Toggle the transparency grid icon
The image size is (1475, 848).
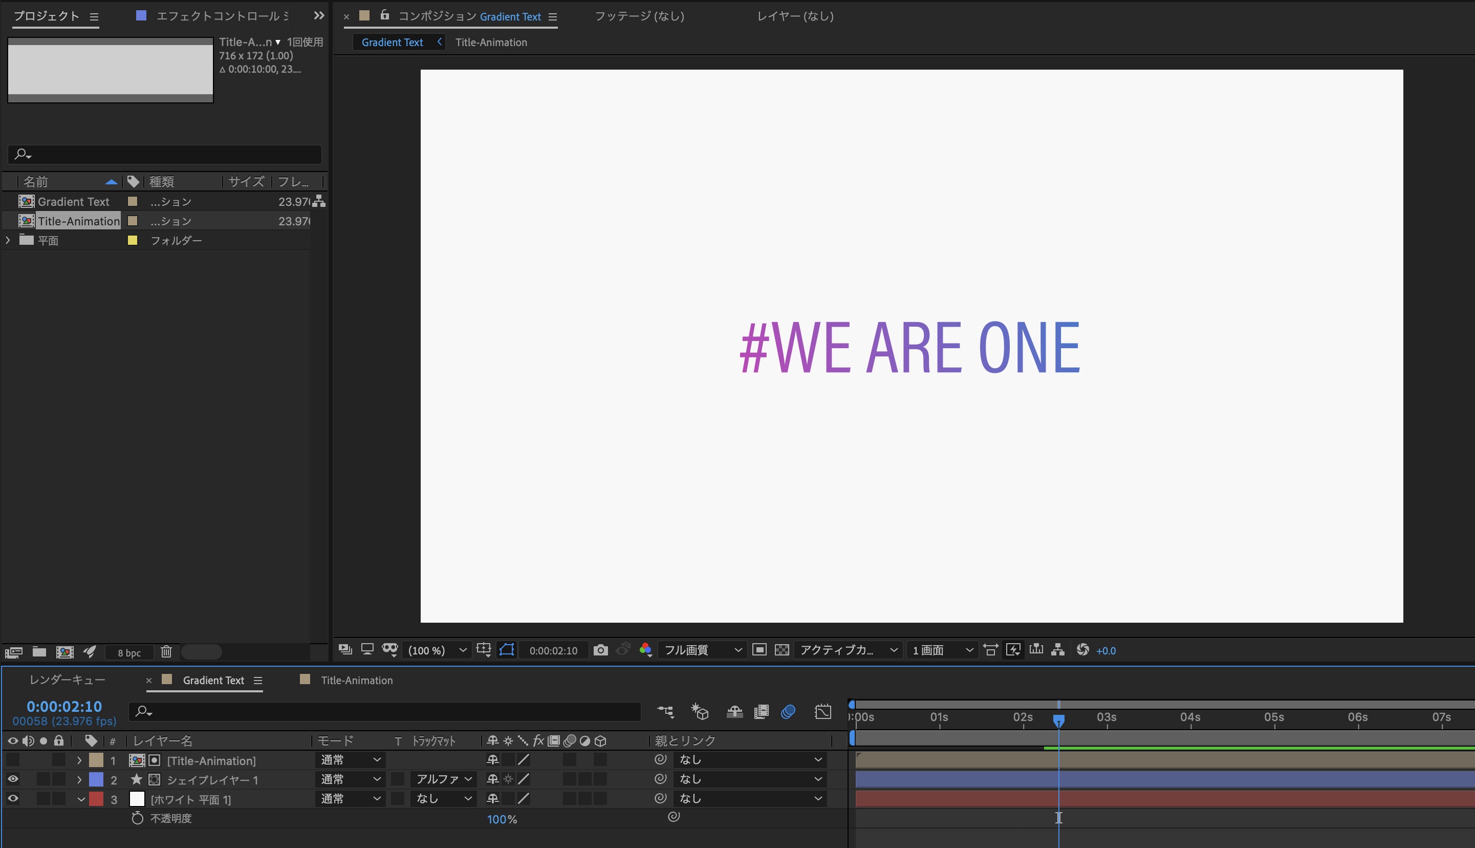tap(782, 650)
